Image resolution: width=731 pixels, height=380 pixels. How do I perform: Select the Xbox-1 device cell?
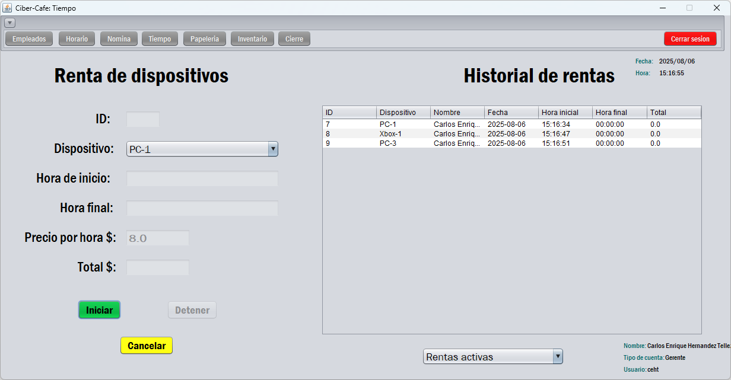403,134
